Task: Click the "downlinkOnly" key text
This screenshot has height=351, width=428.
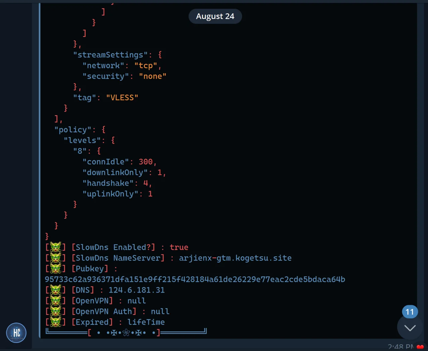Action: (115, 172)
